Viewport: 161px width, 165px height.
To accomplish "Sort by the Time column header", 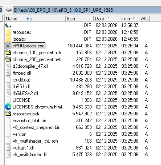I will (x=125, y=19).
